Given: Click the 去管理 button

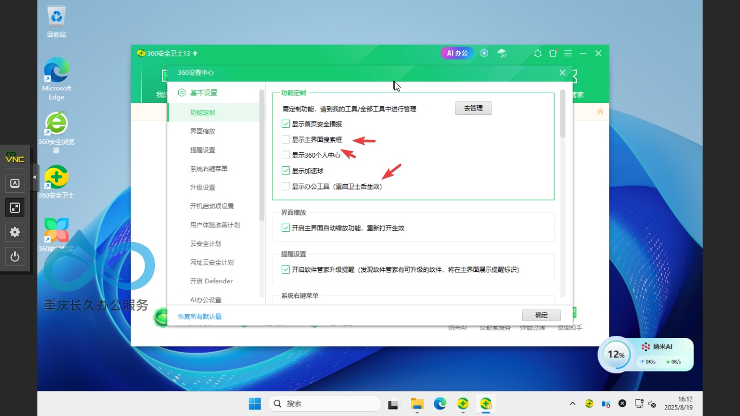Looking at the screenshot, I should click(473, 108).
